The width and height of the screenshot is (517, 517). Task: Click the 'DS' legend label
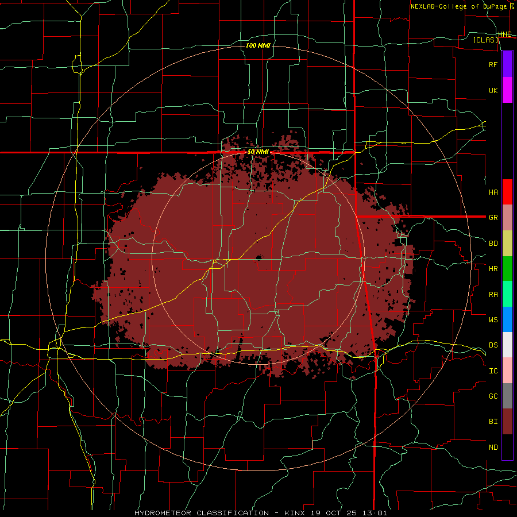pyautogui.click(x=493, y=345)
